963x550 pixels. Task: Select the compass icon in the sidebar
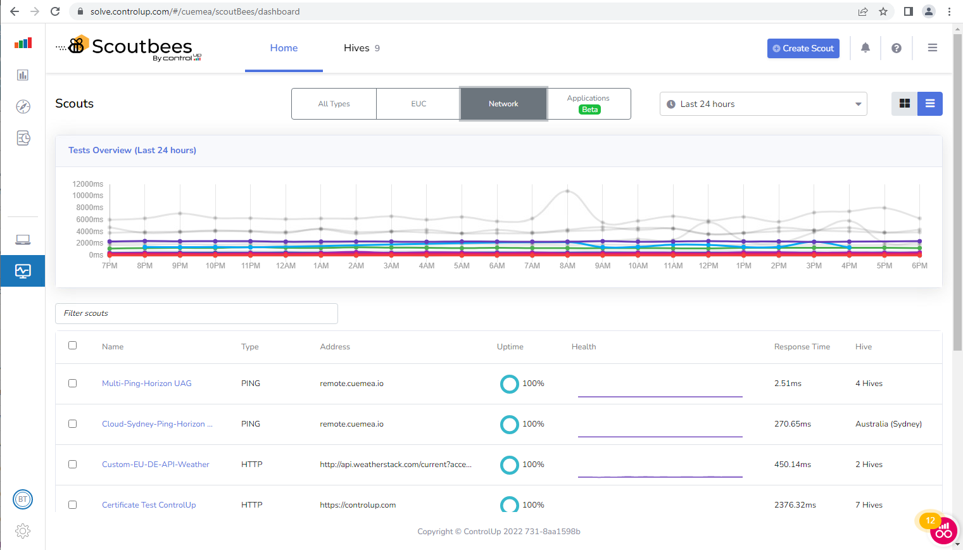pos(23,106)
